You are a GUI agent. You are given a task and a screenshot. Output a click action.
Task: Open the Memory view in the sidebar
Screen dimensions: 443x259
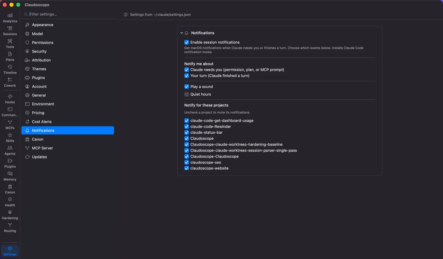point(10,176)
